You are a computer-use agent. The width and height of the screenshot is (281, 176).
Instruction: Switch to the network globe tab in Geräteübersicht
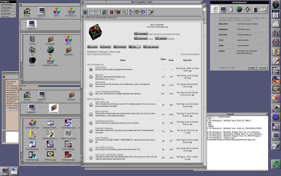[239, 9]
